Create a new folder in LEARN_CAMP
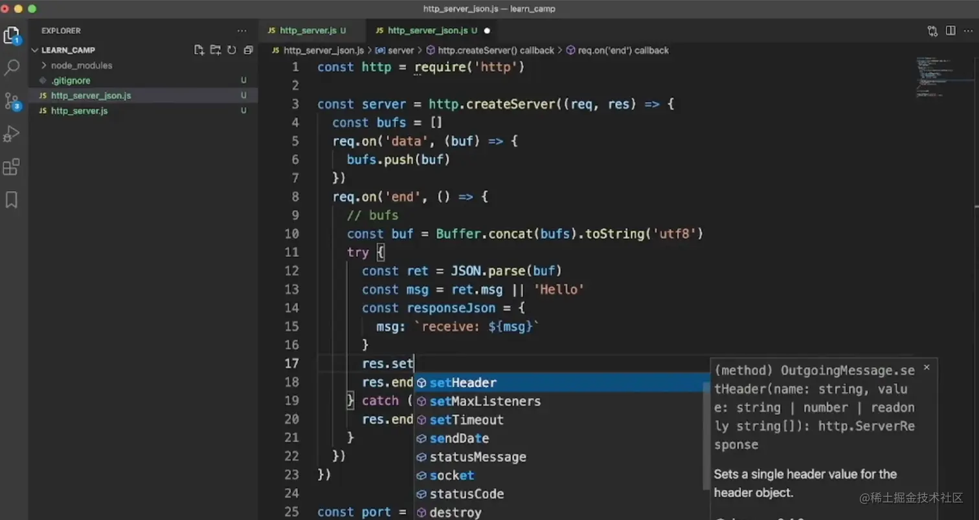The height and width of the screenshot is (520, 979). tap(216, 50)
